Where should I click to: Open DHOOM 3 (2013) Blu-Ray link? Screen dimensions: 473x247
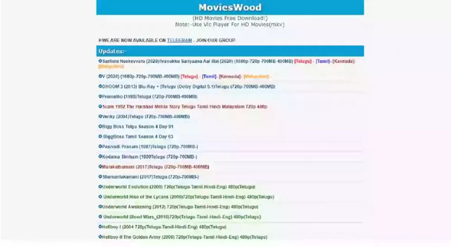coord(189,87)
